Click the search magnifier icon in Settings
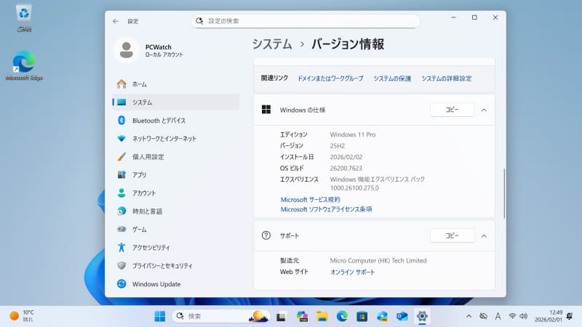Image resolution: width=582 pixels, height=327 pixels. (x=199, y=21)
